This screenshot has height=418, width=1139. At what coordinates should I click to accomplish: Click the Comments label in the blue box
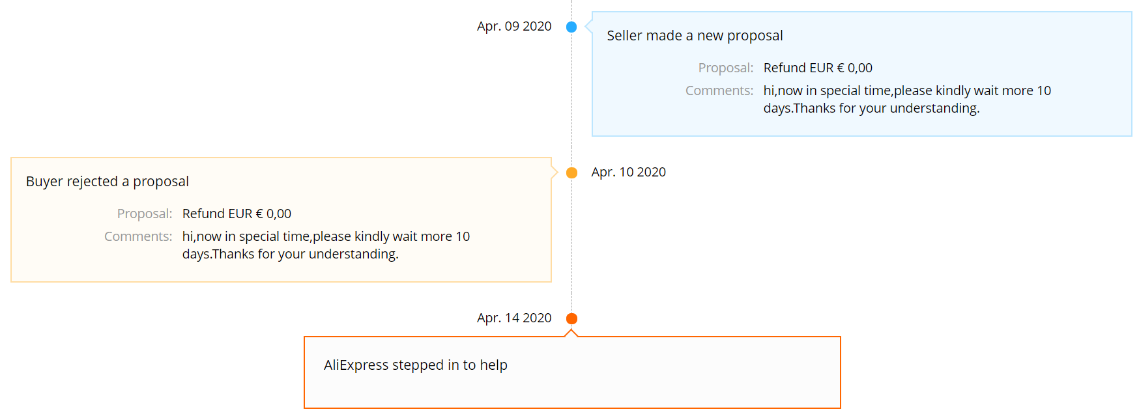719,91
